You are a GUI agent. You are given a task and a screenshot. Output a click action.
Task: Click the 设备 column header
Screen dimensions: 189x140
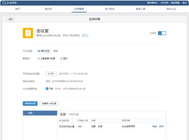[93, 121]
